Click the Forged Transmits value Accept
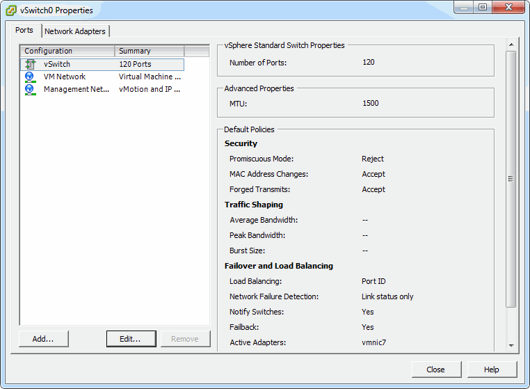The image size is (530, 389). point(374,189)
